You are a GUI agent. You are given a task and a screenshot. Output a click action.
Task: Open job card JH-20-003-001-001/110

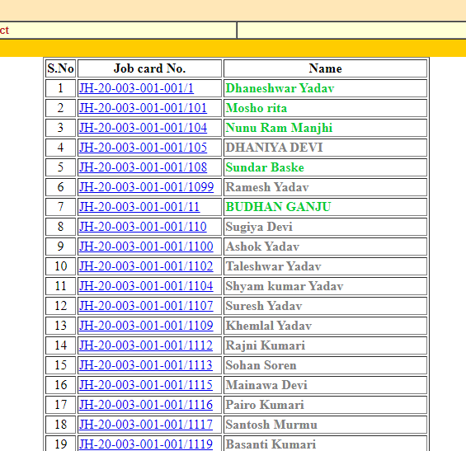pos(143,227)
